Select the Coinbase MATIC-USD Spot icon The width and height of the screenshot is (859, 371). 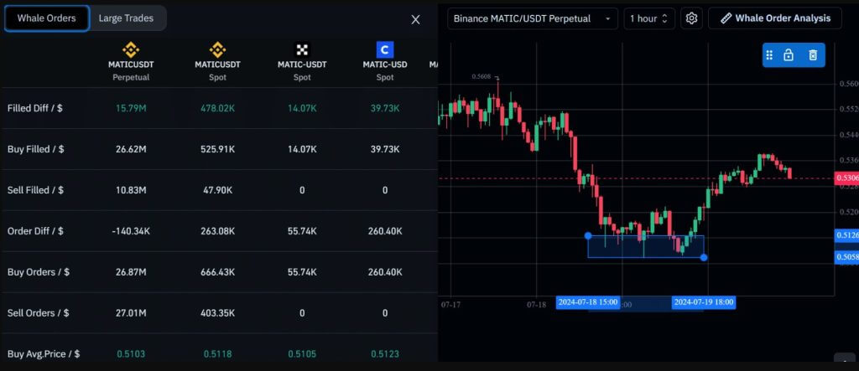point(385,49)
